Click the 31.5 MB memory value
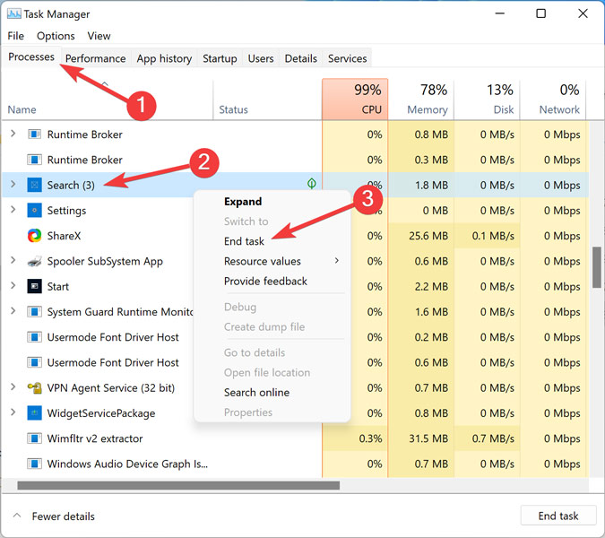The image size is (605, 538). (428, 438)
